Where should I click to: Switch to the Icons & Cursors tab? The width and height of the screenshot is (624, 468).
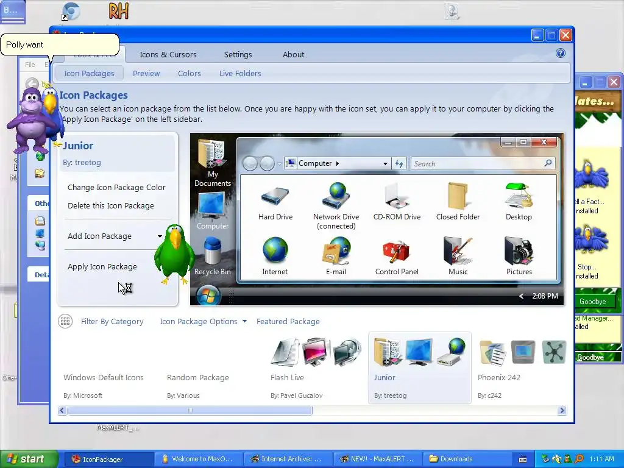click(x=168, y=54)
